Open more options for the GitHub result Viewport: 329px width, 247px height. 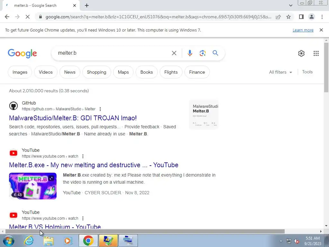click(100, 109)
